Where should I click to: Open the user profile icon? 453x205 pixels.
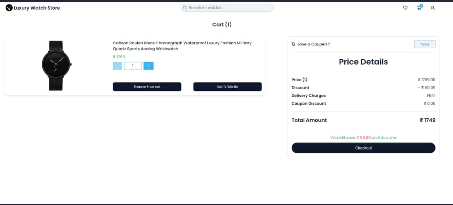click(x=432, y=8)
